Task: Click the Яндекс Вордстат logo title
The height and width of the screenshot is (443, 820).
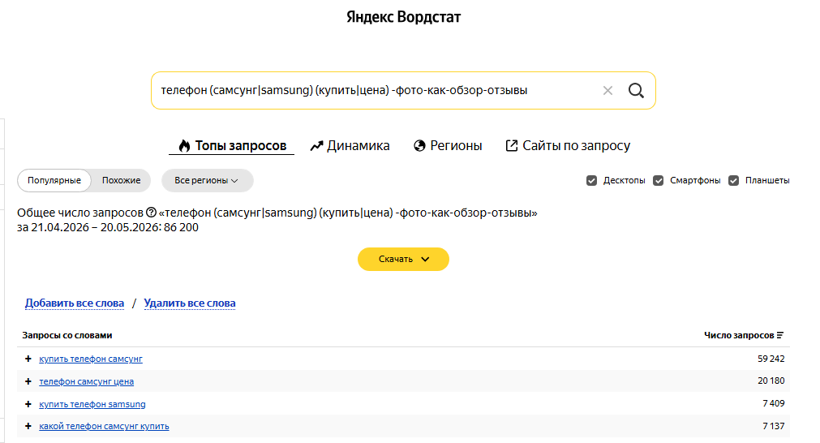Action: 403,17
